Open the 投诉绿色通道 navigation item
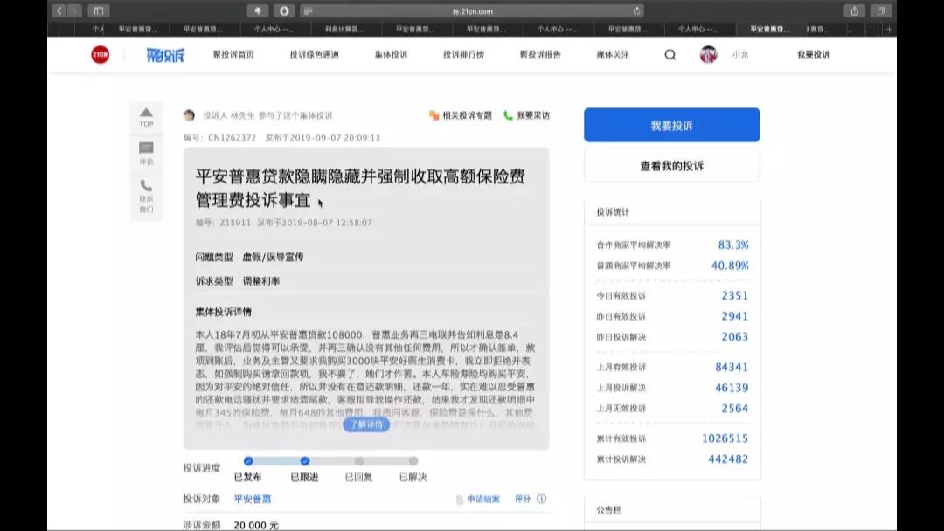Screen dimensions: 944x531 (x=315, y=55)
